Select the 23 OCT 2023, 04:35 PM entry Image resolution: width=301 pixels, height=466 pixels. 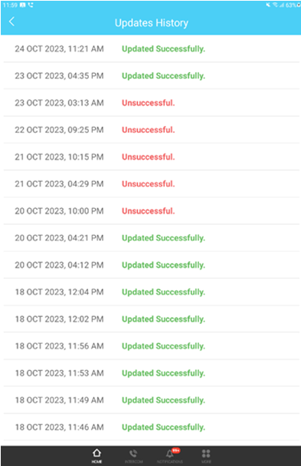(151, 76)
